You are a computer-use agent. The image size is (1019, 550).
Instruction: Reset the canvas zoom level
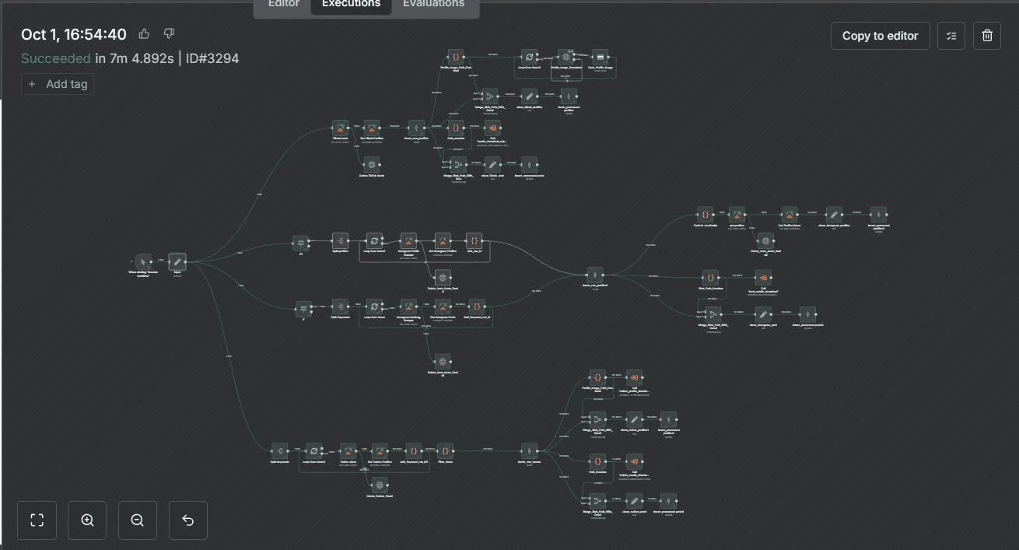click(x=188, y=520)
